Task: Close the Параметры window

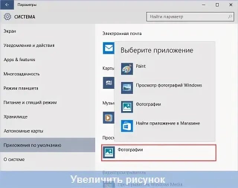Action: [x=231, y=5]
